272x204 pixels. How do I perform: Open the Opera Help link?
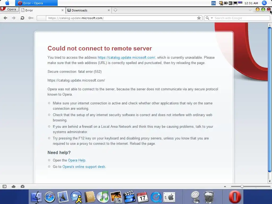77,160
